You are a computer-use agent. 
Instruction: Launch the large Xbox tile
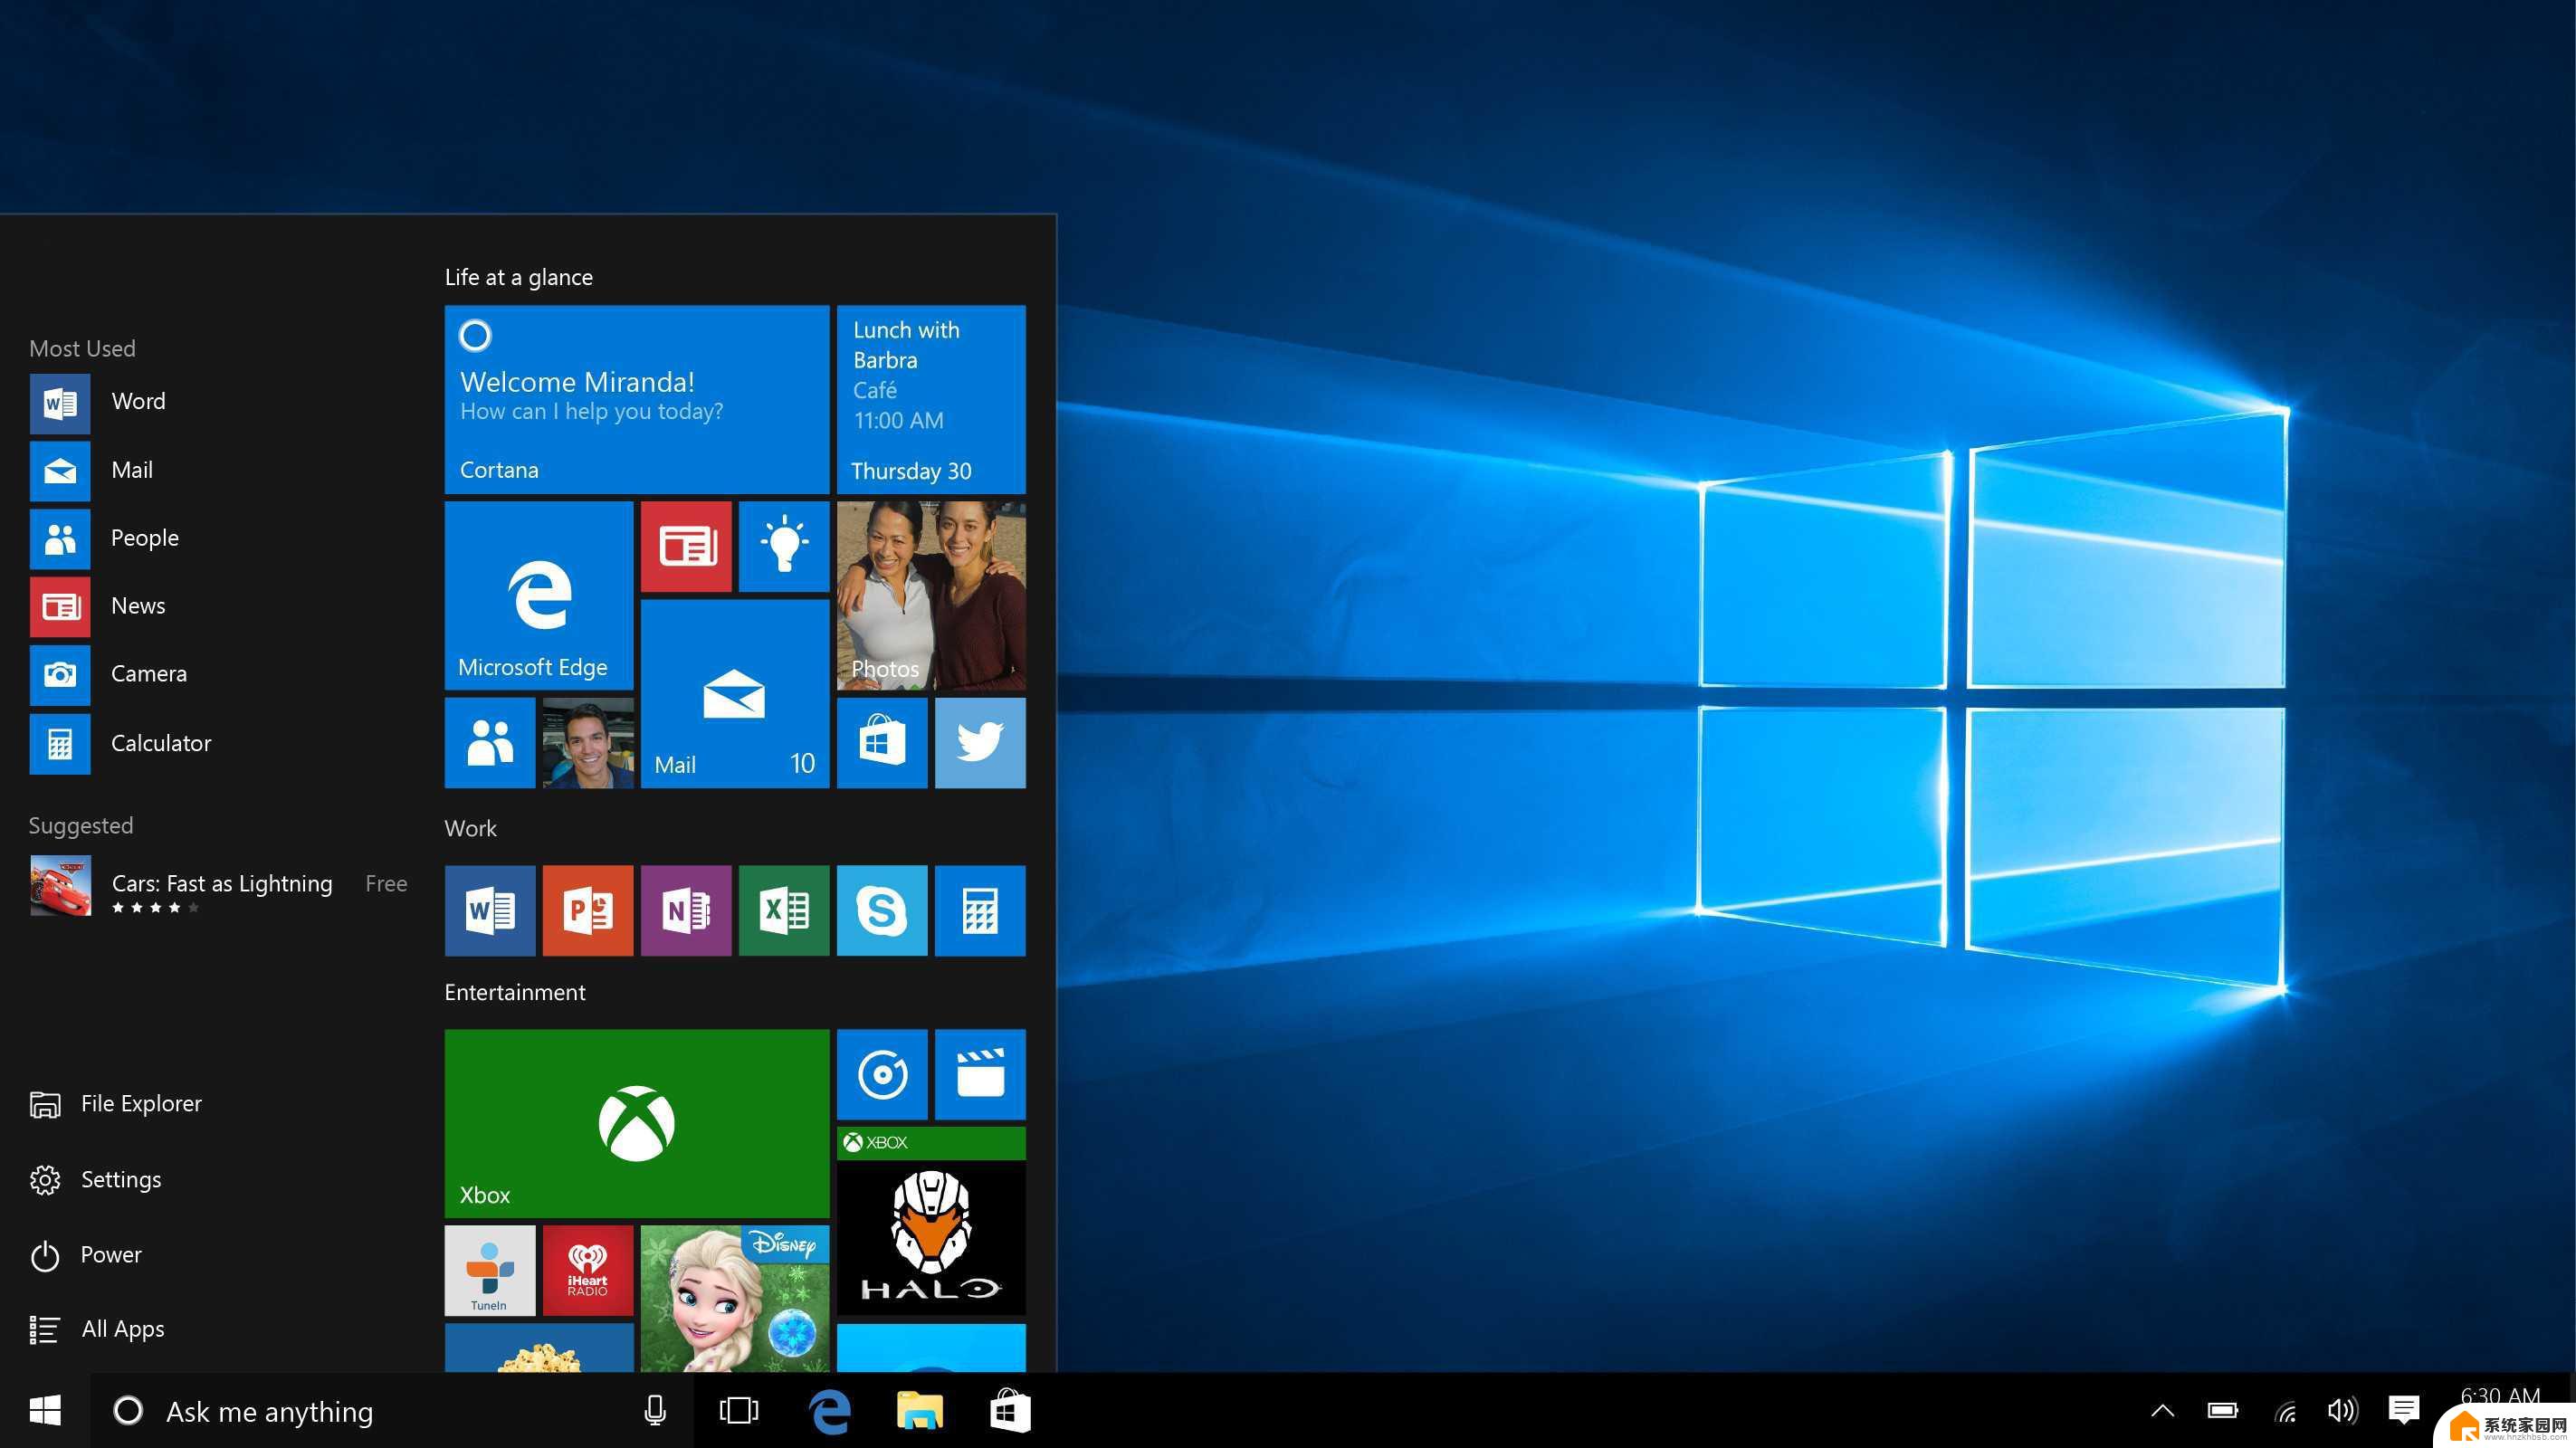pos(637,1124)
